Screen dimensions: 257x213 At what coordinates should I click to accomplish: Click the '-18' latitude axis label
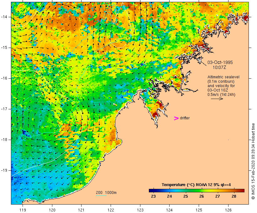[x=4, y=140]
